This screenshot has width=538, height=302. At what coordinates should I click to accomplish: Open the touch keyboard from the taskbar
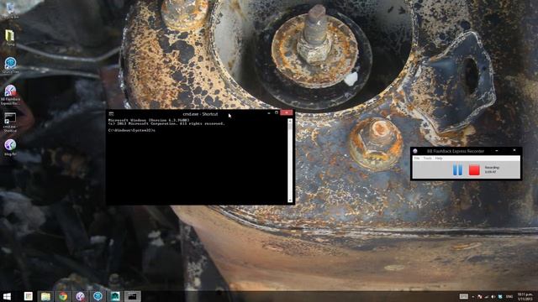pos(464,296)
